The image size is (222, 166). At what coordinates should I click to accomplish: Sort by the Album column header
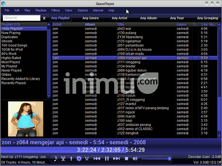(101, 25)
